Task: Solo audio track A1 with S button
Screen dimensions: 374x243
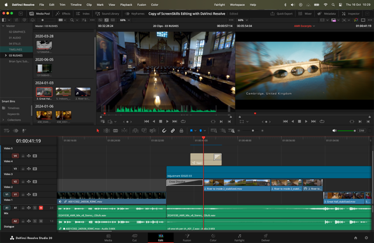Action: point(35,208)
